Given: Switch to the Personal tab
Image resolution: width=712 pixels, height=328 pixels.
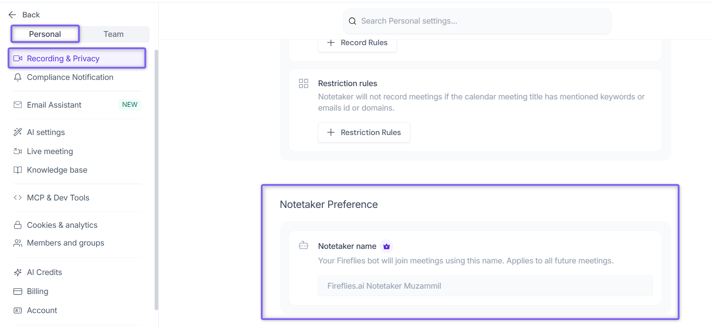Looking at the screenshot, I should coord(45,34).
